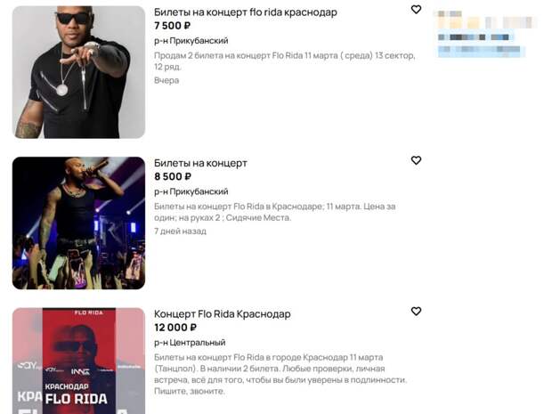Toggle heart on the 12 000 ₽ listing
552x414 pixels.
(x=416, y=312)
